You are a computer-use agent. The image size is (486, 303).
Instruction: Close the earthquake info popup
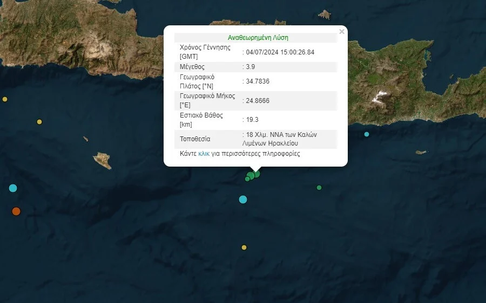pyautogui.click(x=341, y=32)
